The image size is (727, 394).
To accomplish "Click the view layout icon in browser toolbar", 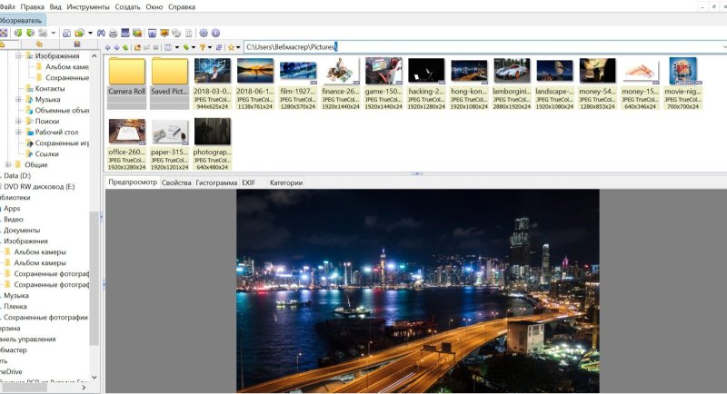I will pos(168,47).
